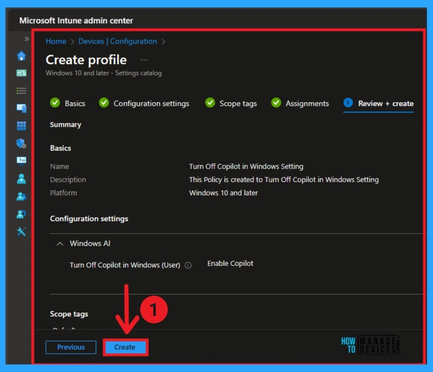
Task: Collapse the Windows AI section
Action: pos(60,244)
